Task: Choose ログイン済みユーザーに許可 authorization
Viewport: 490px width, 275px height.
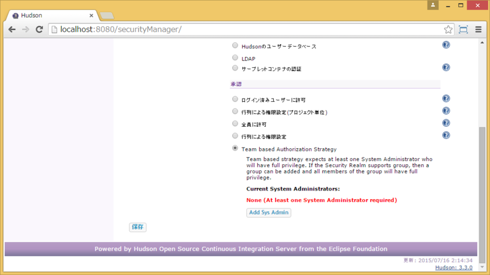Action: coord(235,99)
